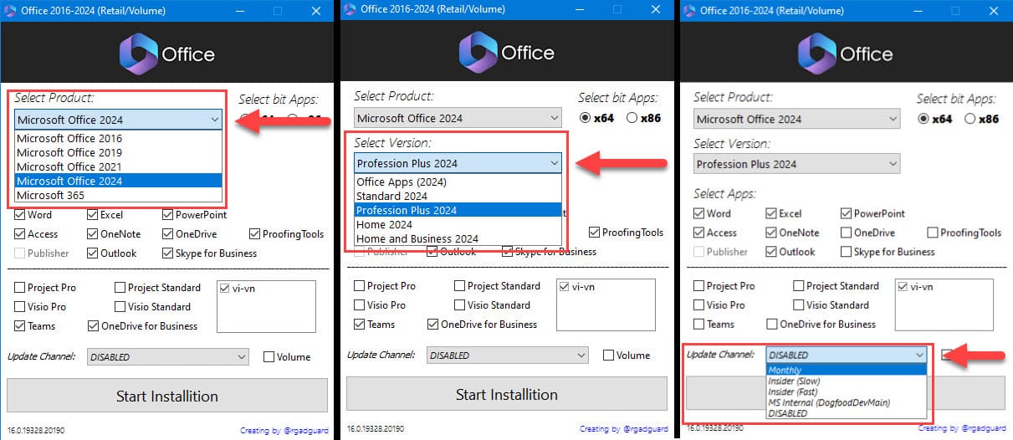Toggle Volume checkbox in middle window
The image size is (1013, 440).
click(608, 356)
